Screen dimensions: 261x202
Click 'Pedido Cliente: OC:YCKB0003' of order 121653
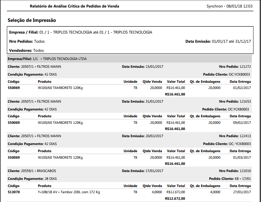225,109
